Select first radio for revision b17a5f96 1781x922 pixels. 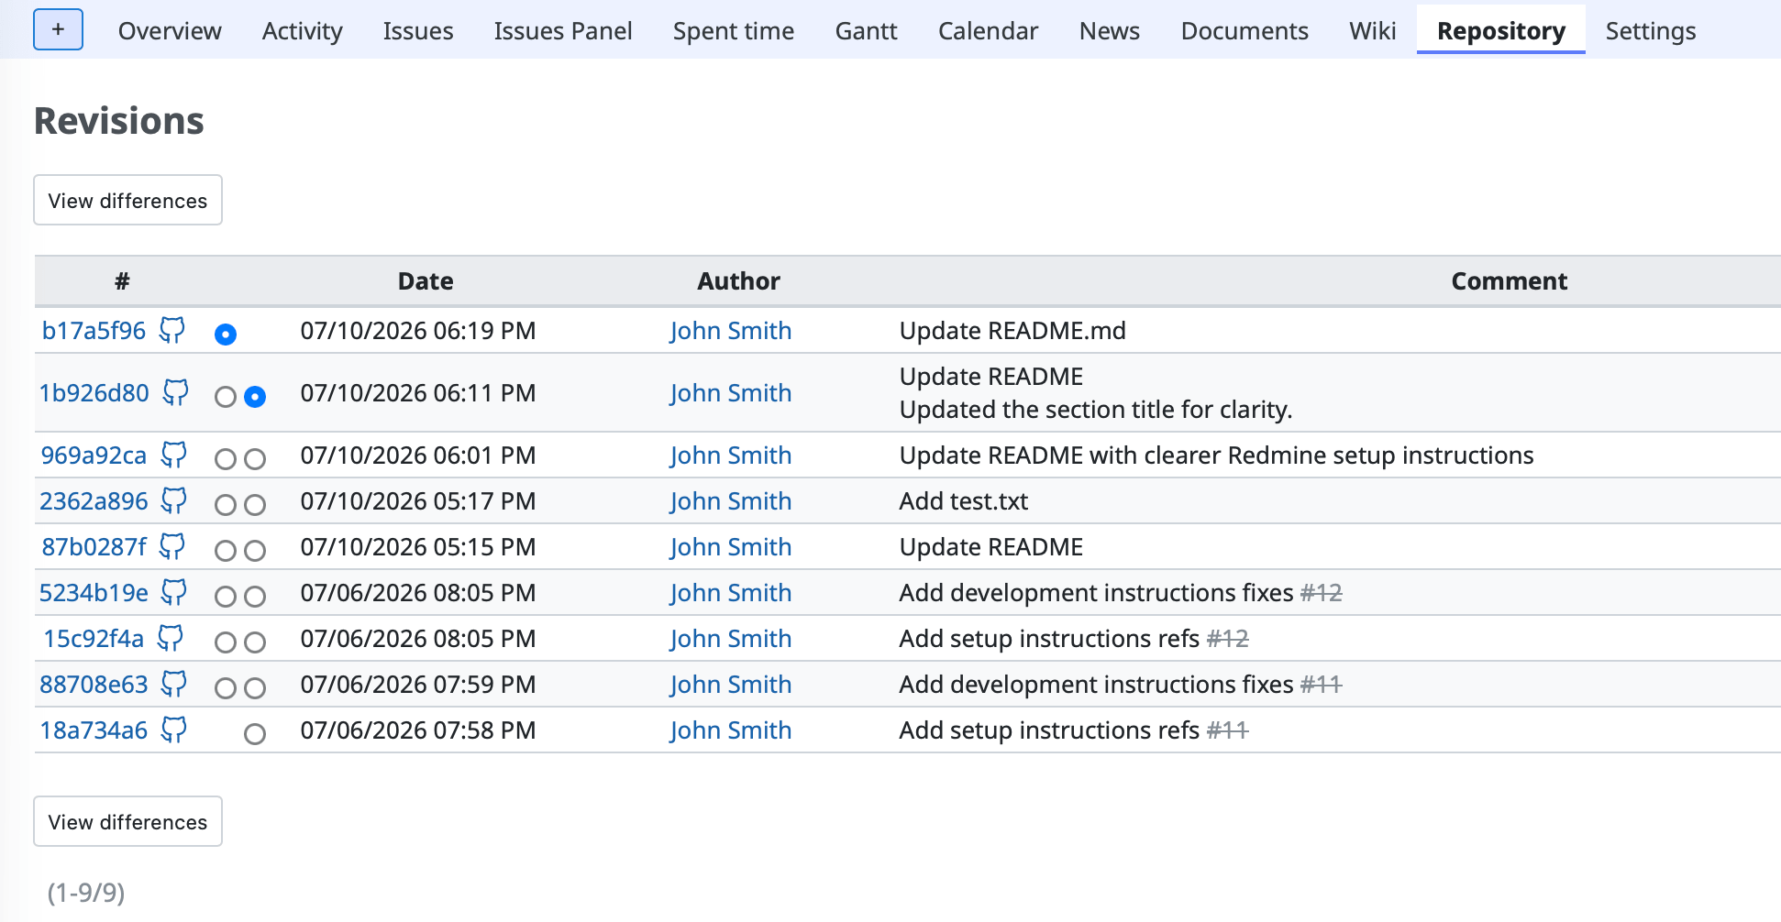(x=226, y=335)
